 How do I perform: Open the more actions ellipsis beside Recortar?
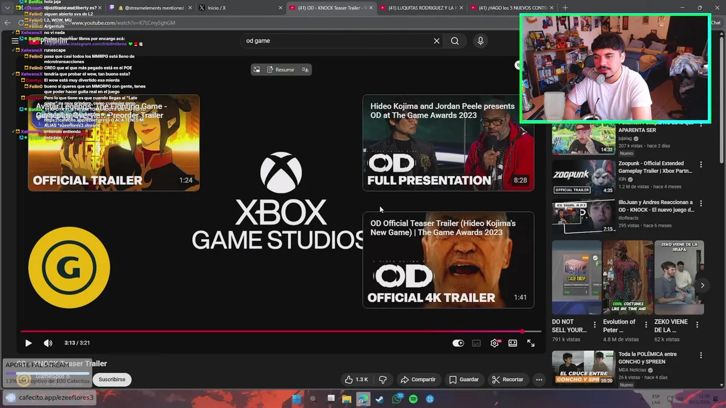[x=539, y=380]
